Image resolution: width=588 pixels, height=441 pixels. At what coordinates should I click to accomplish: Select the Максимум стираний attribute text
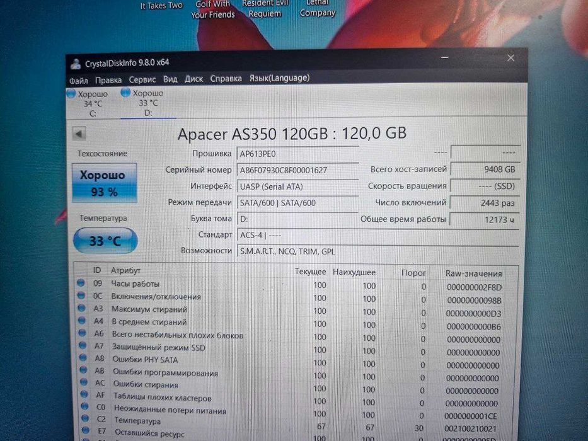point(149,309)
